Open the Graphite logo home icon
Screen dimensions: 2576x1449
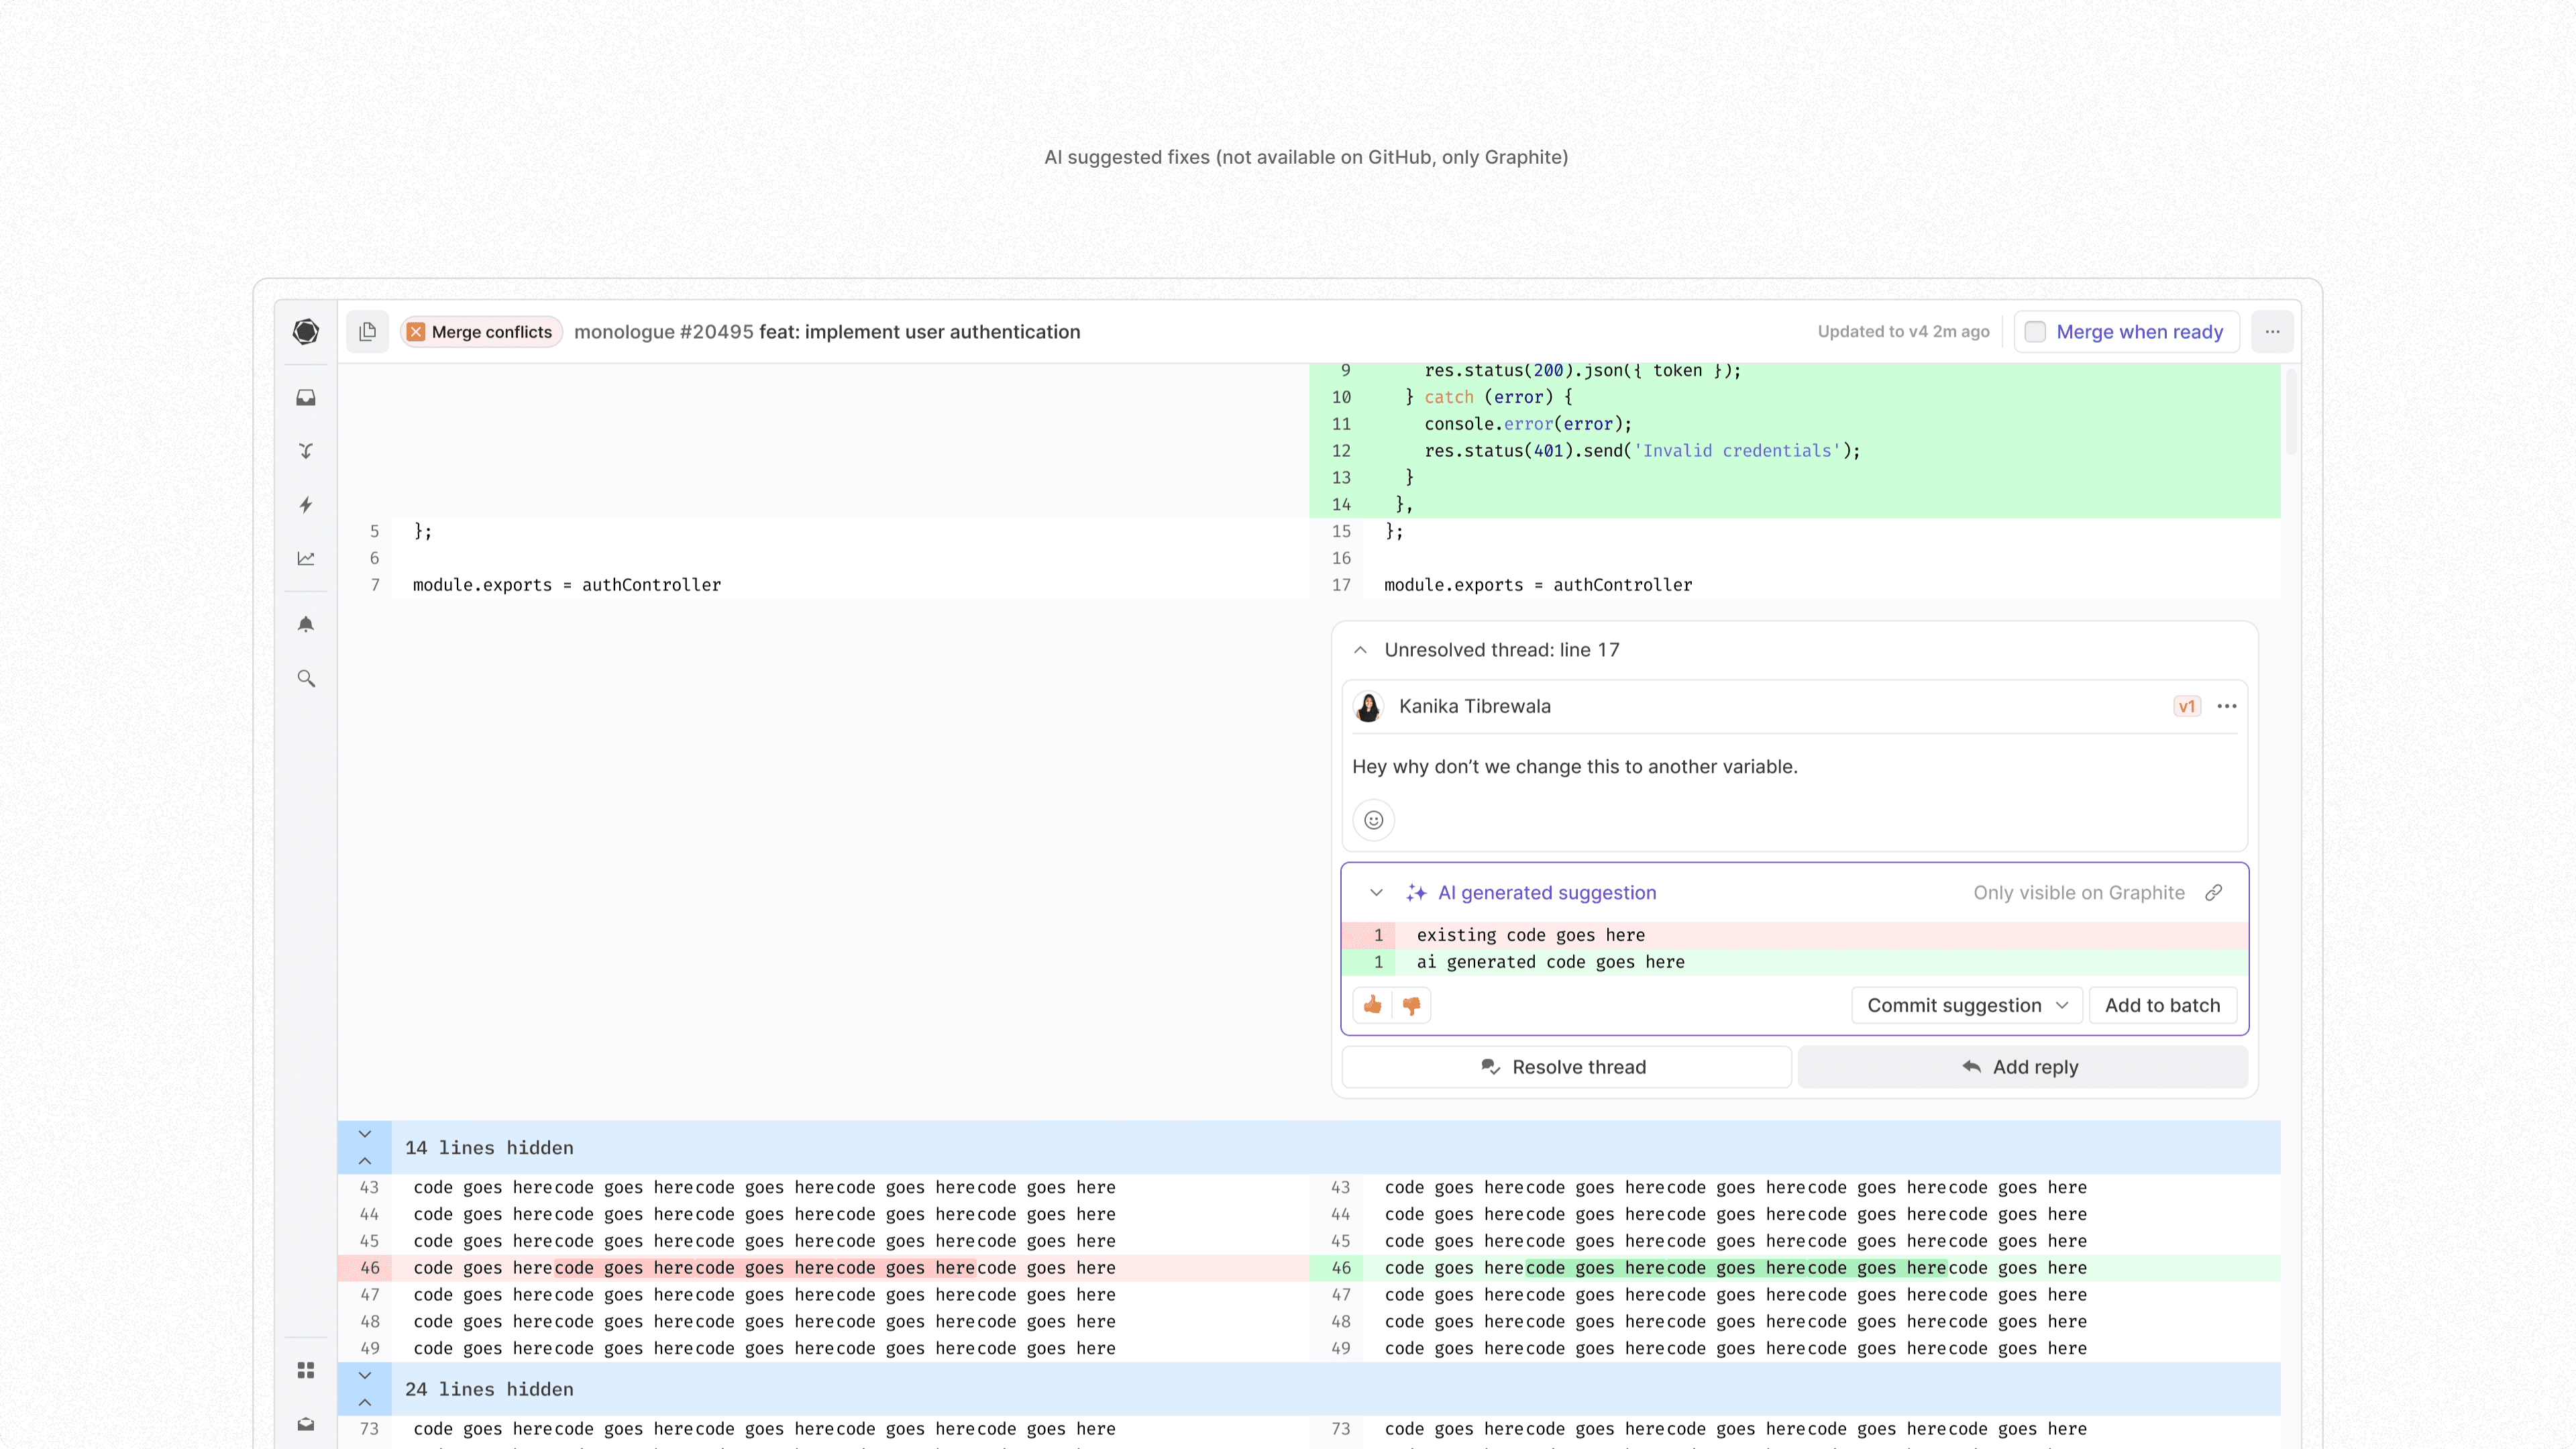pyautogui.click(x=306, y=331)
